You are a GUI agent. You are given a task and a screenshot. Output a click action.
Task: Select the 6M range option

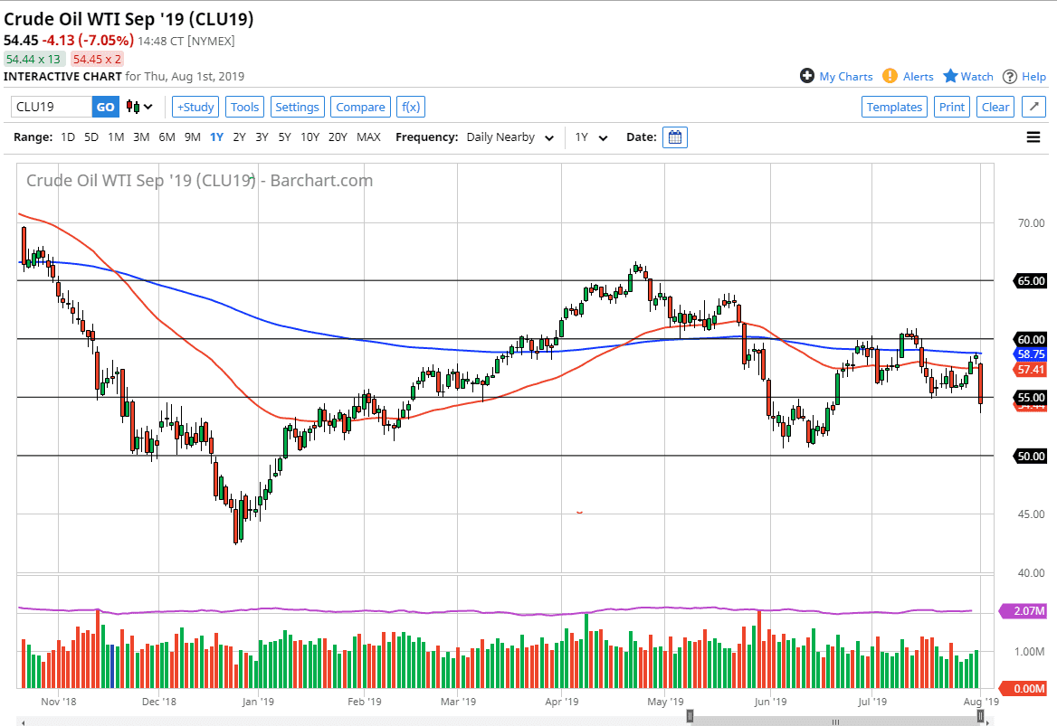[167, 137]
